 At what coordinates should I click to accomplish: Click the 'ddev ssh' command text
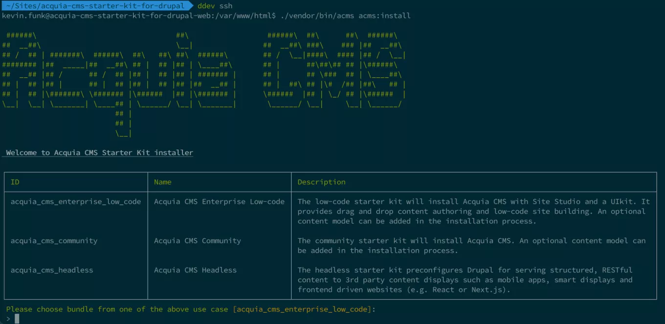point(215,6)
